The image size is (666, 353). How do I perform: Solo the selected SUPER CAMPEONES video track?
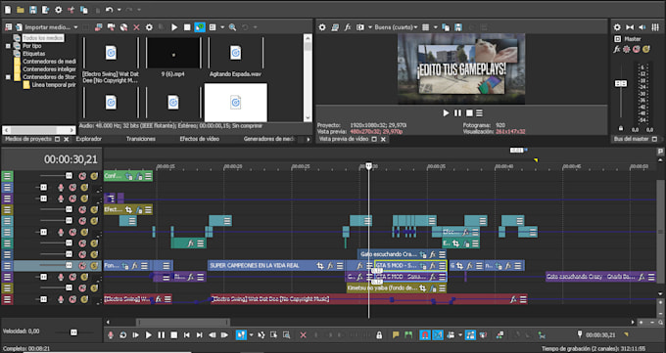(94, 266)
